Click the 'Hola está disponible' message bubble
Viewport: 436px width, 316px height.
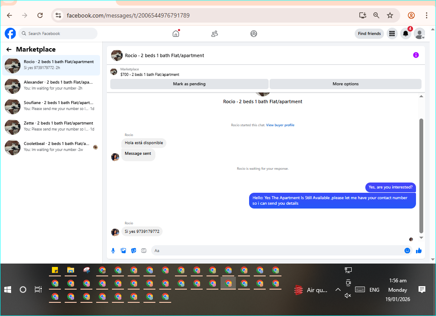coord(144,143)
